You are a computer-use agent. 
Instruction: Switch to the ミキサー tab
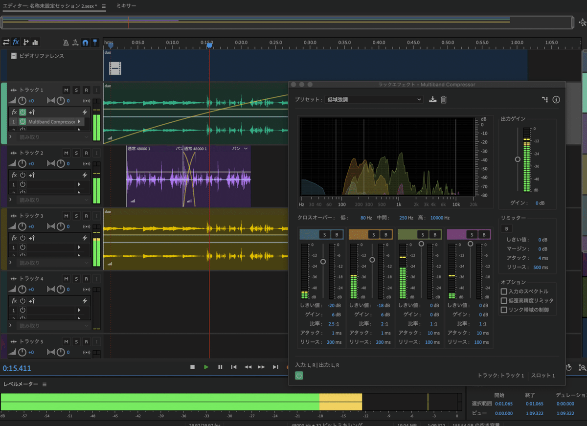pyautogui.click(x=126, y=6)
